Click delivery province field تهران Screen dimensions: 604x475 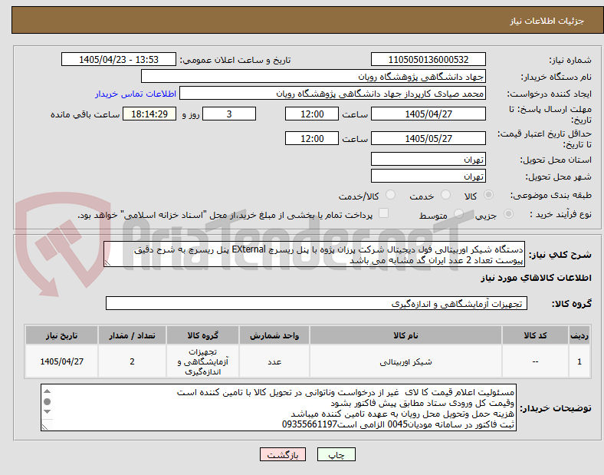tap(428, 160)
